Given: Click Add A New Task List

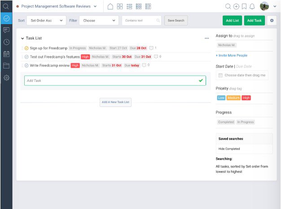Looking at the screenshot, I should [x=115, y=102].
